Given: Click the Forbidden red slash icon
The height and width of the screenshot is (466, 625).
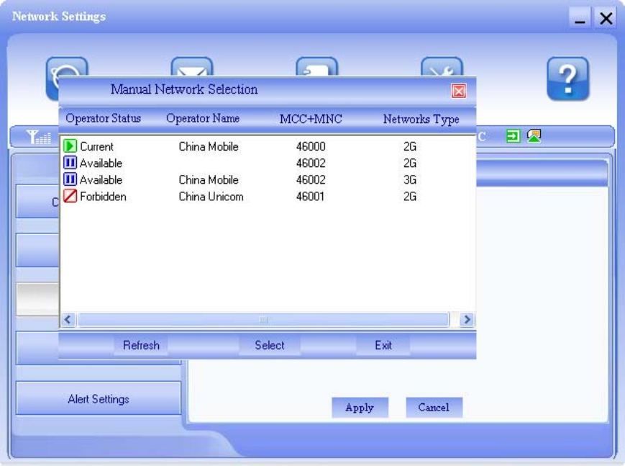Looking at the screenshot, I should coord(70,196).
